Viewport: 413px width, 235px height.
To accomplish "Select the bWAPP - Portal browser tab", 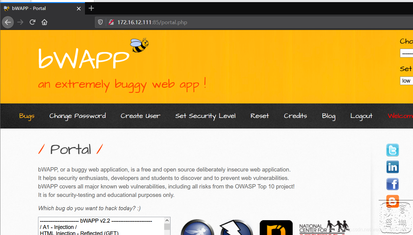I will (43, 8).
